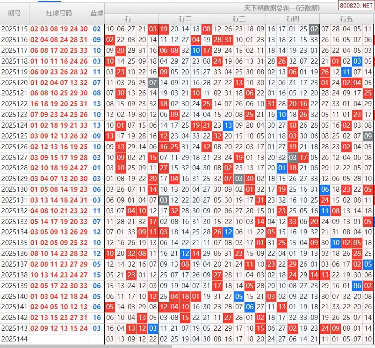Click blue ball 16 of issue 2025142
375x348 pixels.
pos(97,318)
